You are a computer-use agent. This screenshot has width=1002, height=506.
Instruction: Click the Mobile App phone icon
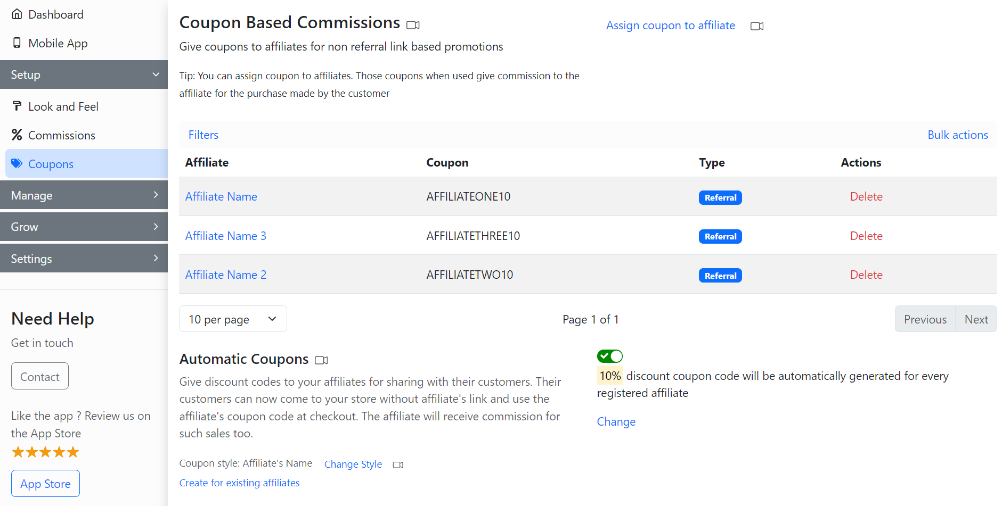[x=17, y=43]
